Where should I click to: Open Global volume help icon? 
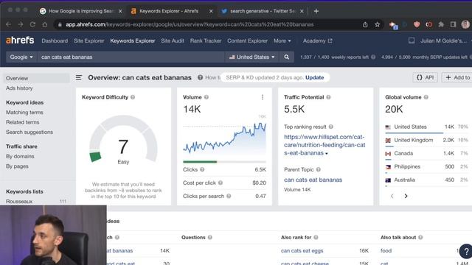(x=426, y=97)
